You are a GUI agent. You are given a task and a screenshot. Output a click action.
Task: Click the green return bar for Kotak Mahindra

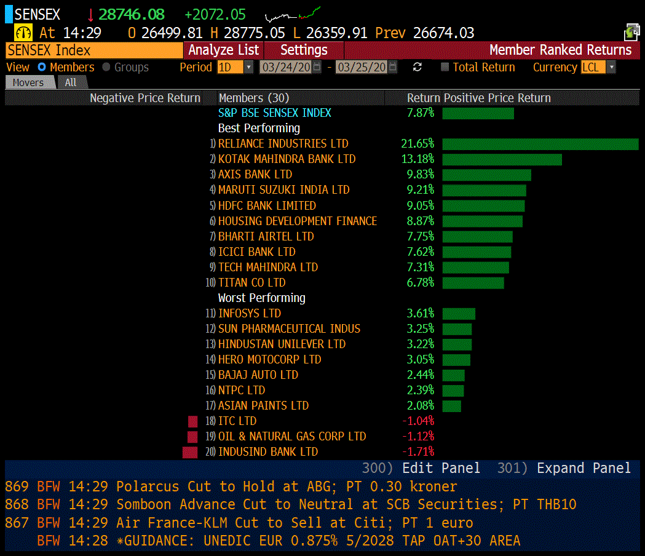[x=502, y=159]
